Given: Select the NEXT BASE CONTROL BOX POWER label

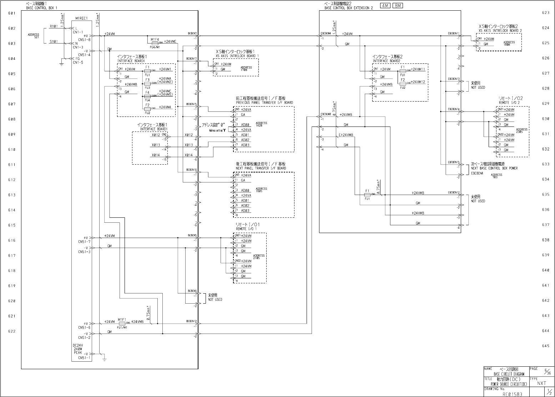Looking at the screenshot, I should [x=494, y=168].
